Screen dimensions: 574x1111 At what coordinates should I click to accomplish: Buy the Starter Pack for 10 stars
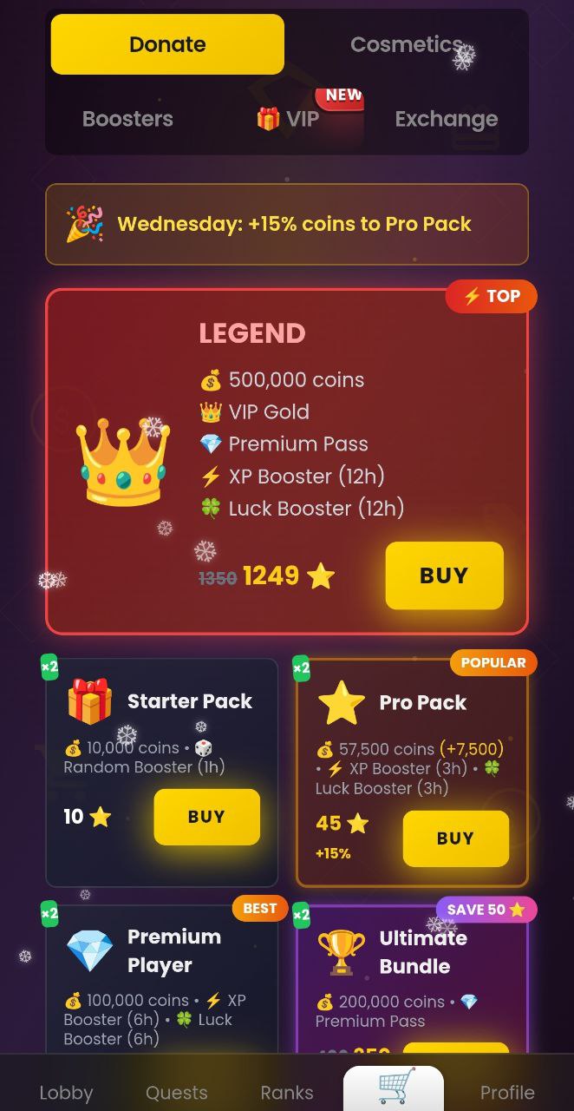206,817
